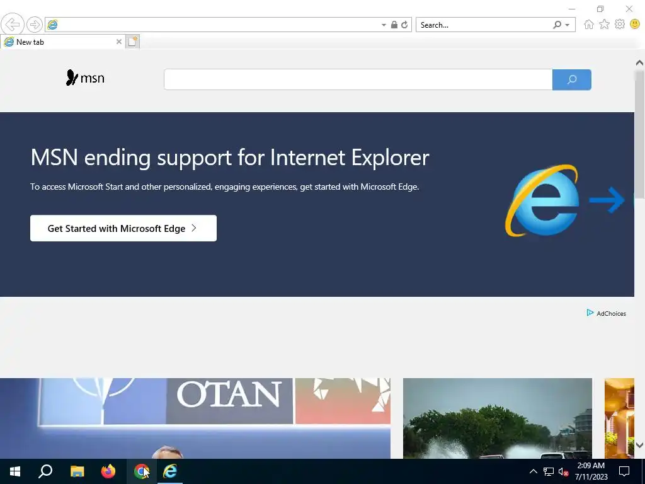Launch File Explorer from the taskbar
The image size is (645, 484).
coord(77,471)
